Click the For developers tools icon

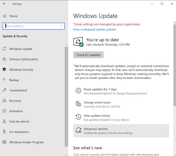(4, 131)
